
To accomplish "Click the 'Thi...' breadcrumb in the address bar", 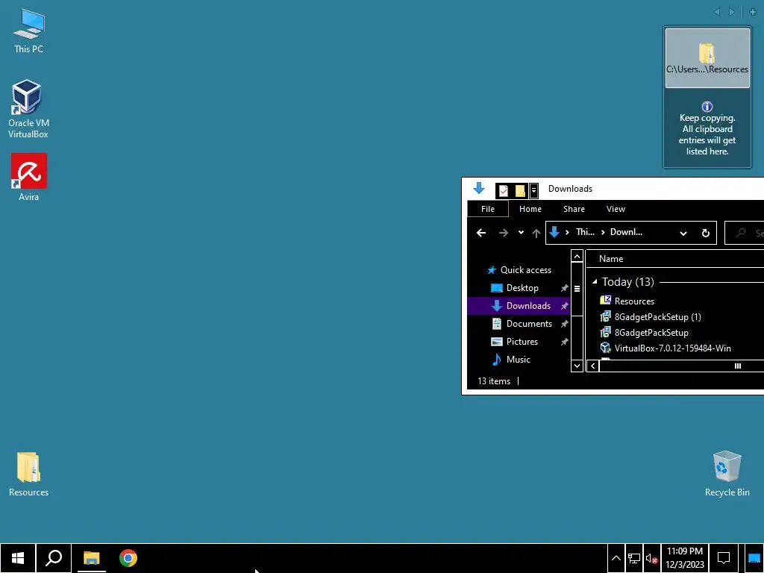I will [585, 232].
